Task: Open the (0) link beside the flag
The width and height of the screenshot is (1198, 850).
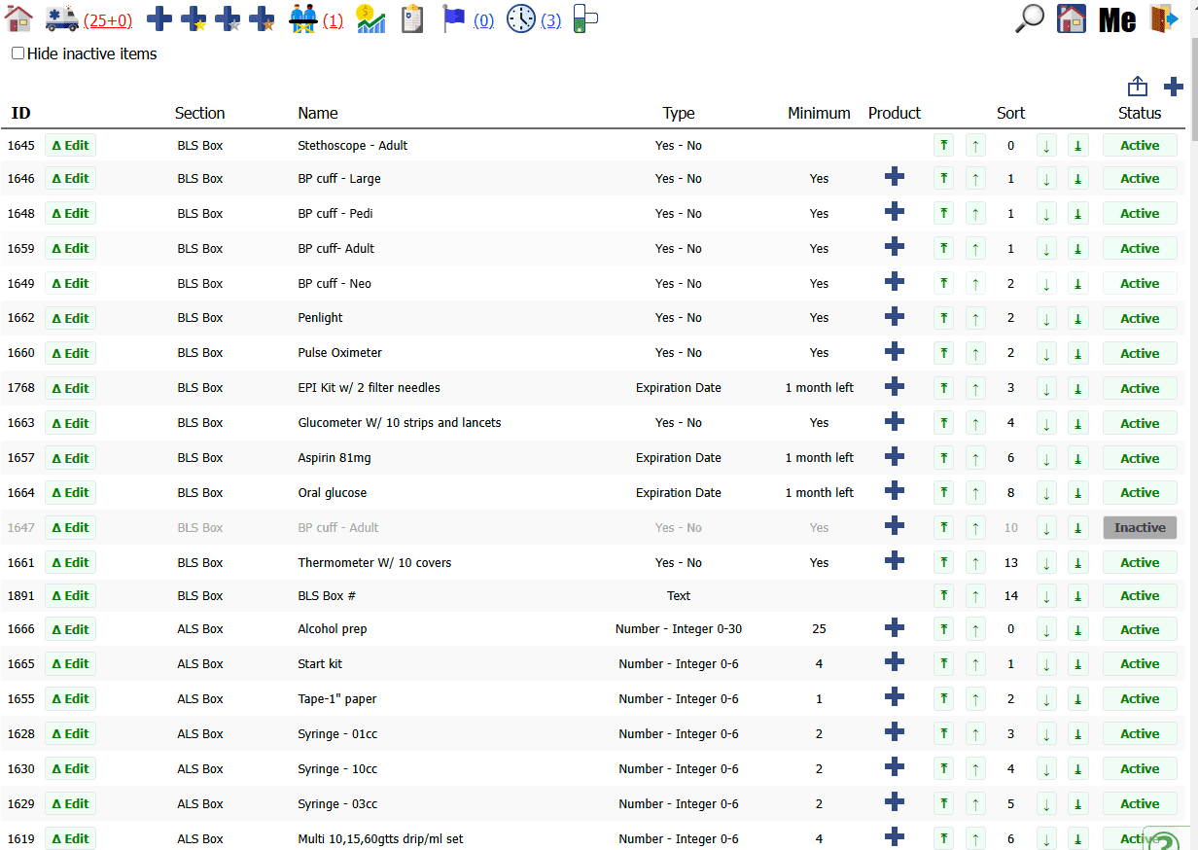Action: pyautogui.click(x=483, y=20)
